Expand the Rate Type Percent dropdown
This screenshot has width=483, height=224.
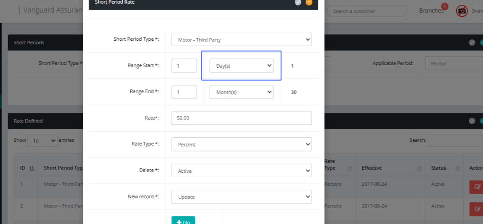(x=242, y=144)
